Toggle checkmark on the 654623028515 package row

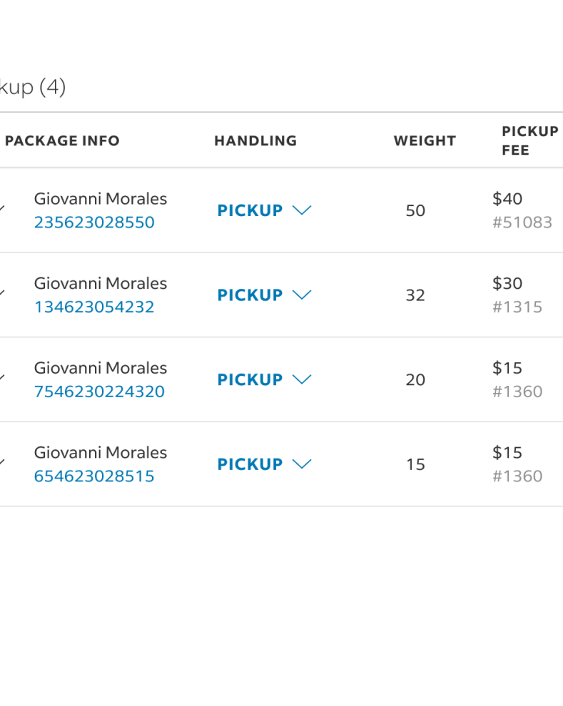pyautogui.click(x=2, y=464)
